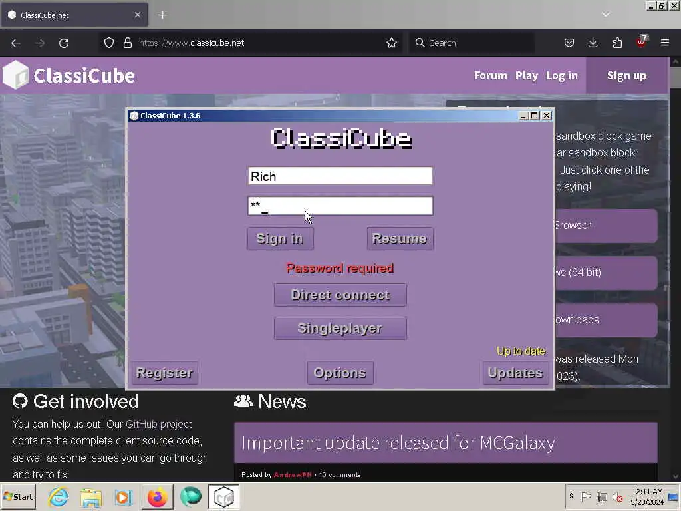Viewport: 681px width, 511px height.
Task: Bookmark this page with the star icon
Action: (392, 43)
